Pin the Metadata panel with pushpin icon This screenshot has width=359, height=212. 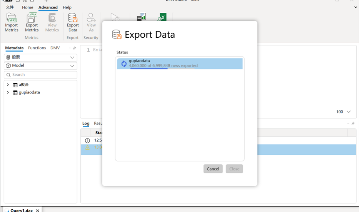pos(74,48)
